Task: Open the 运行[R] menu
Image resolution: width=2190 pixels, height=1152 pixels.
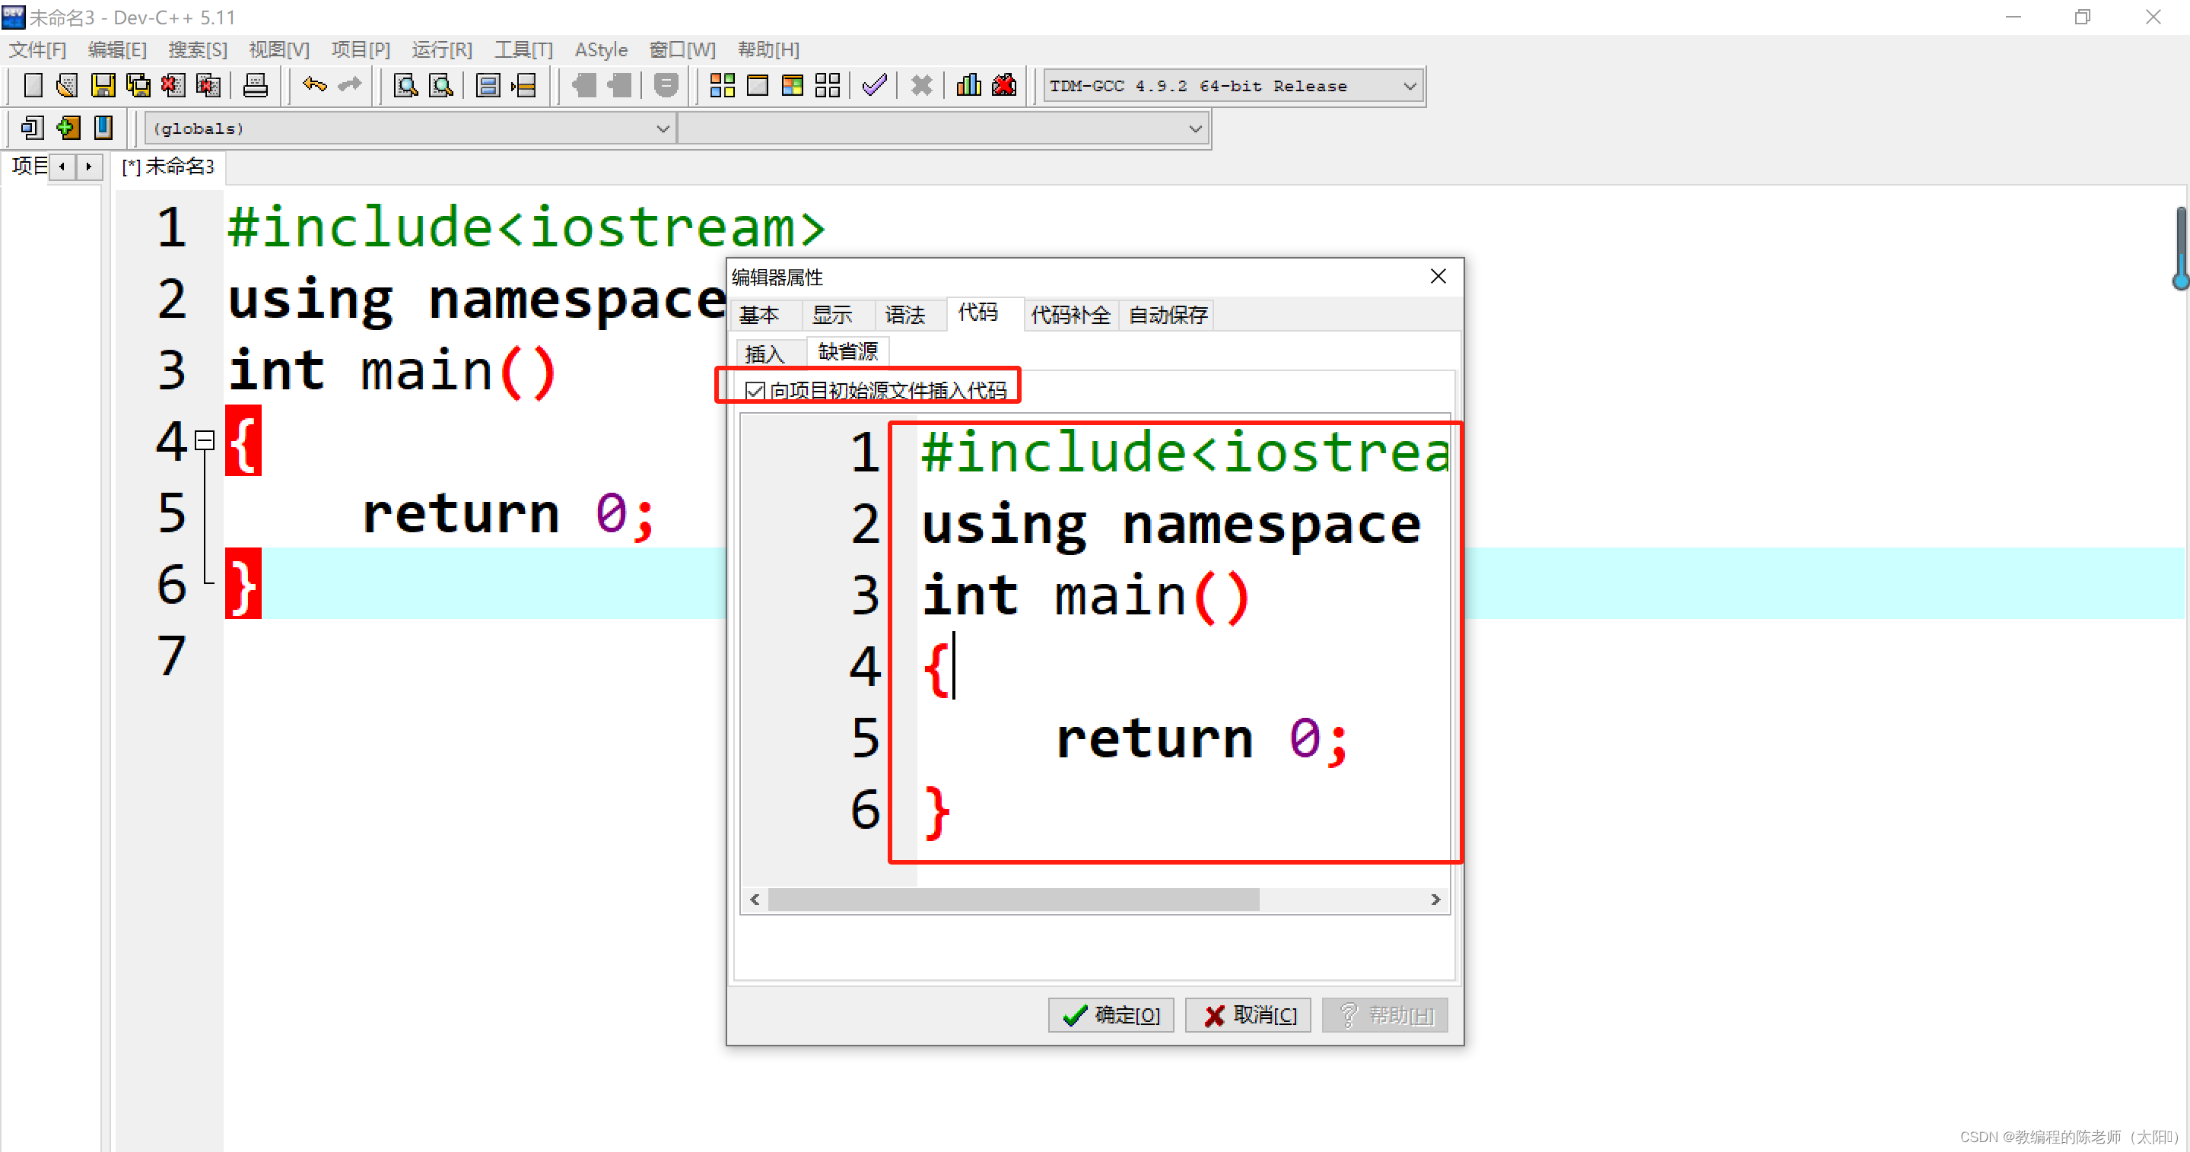Action: (x=442, y=50)
